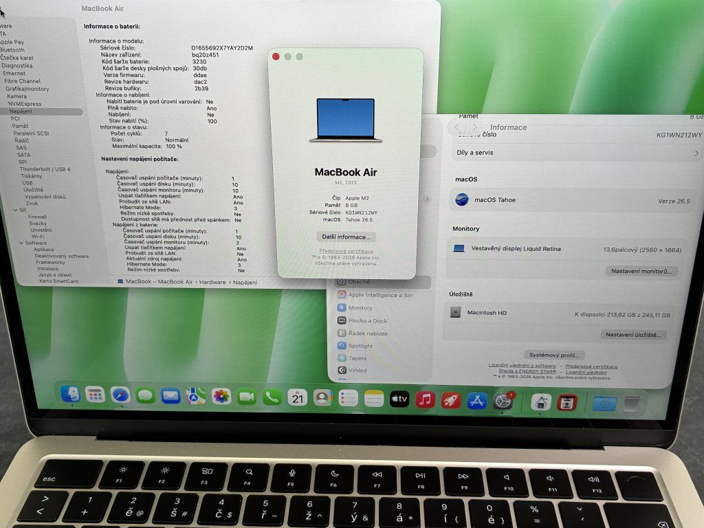The width and height of the screenshot is (704, 528).
Task: Launch Safari from the Dock
Action: 120,395
